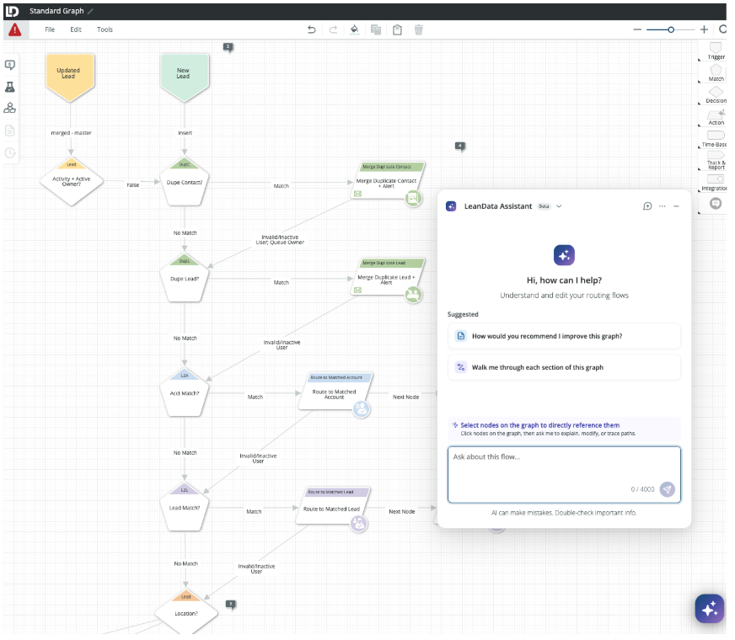Click the 'False' edge label
This screenshot has width=735, height=640.
133,185
